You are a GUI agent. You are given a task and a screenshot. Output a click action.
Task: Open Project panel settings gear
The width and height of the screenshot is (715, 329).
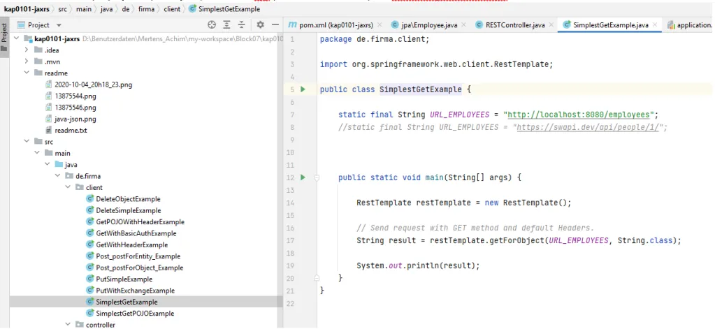(261, 25)
